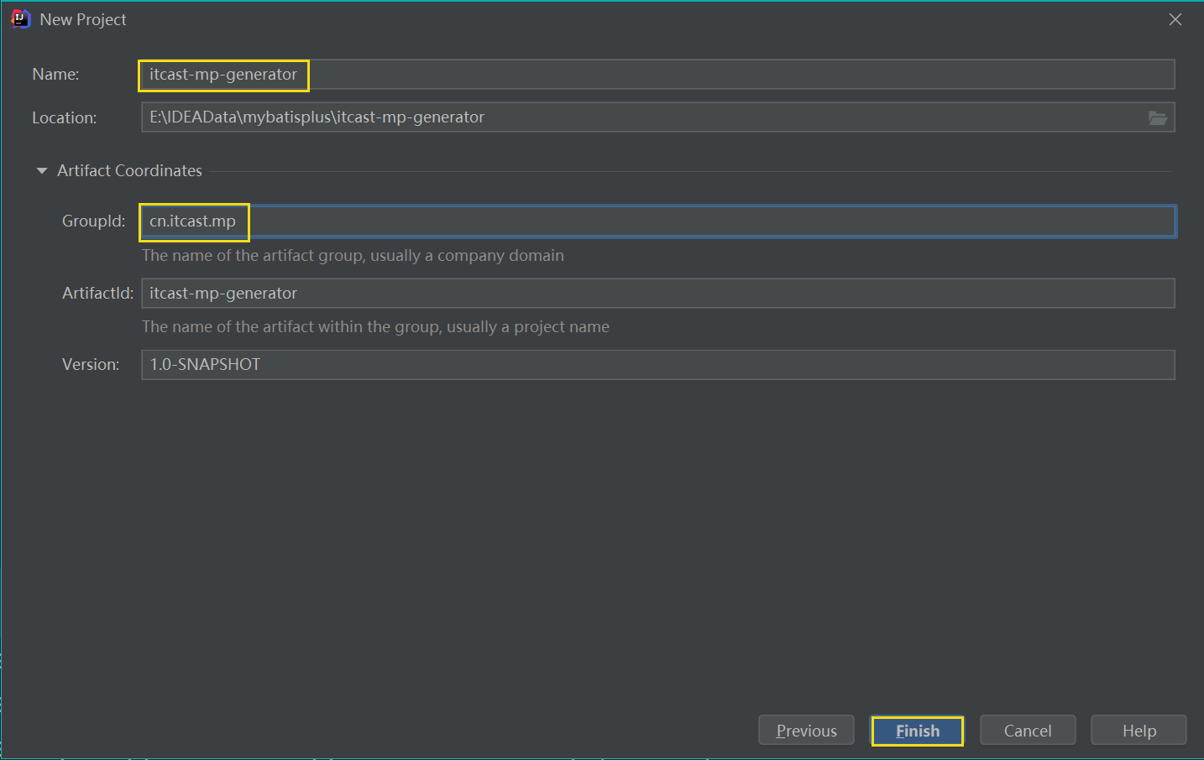Go back with the Previous button
This screenshot has width=1204, height=760.
(x=806, y=731)
